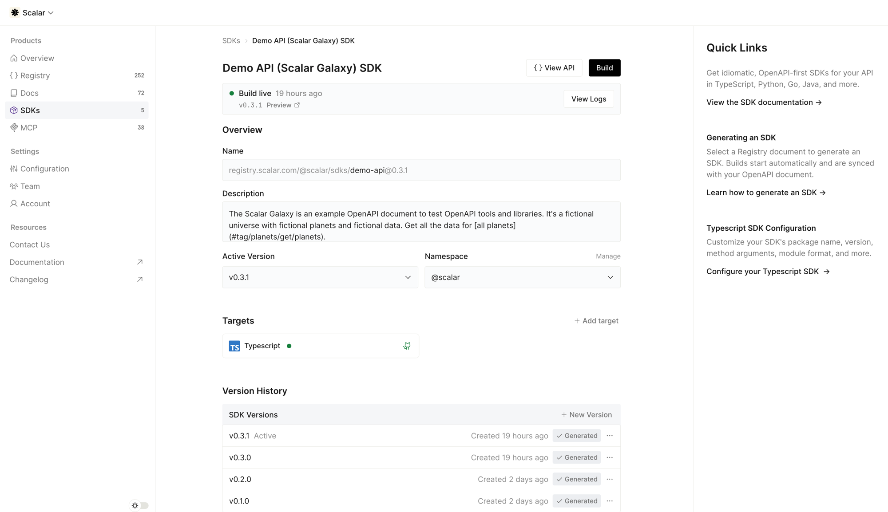Click the Documentation external link arrow

pos(140,262)
